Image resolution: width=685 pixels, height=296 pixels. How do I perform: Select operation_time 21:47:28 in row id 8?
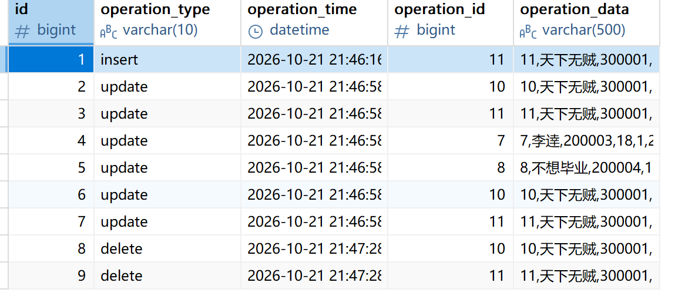(314, 249)
